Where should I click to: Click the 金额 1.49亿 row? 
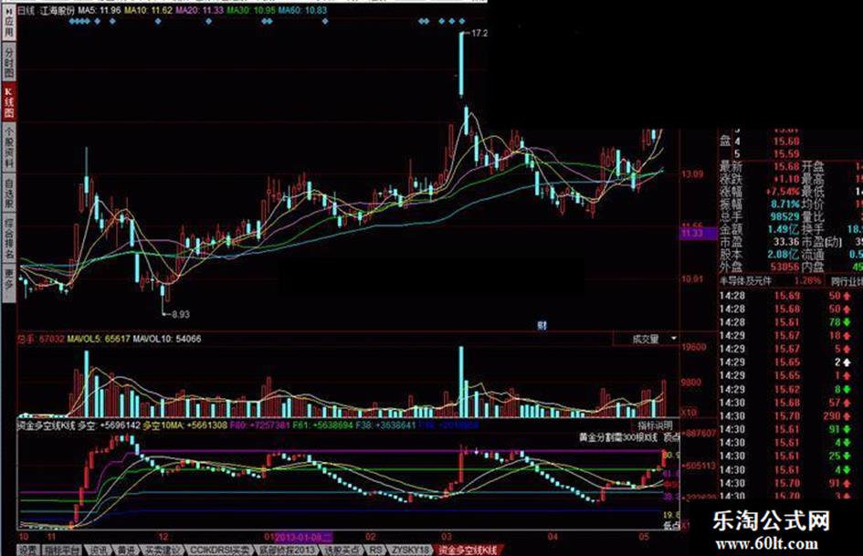760,229
